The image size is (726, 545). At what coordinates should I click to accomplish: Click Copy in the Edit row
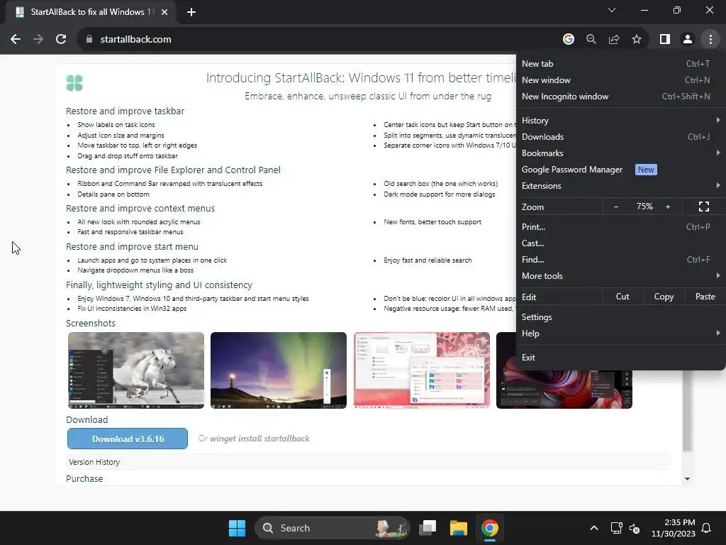tap(664, 297)
